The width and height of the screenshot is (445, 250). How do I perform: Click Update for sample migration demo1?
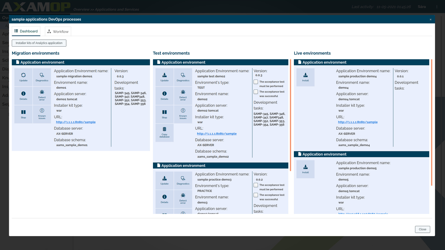pyautogui.click(x=23, y=77)
